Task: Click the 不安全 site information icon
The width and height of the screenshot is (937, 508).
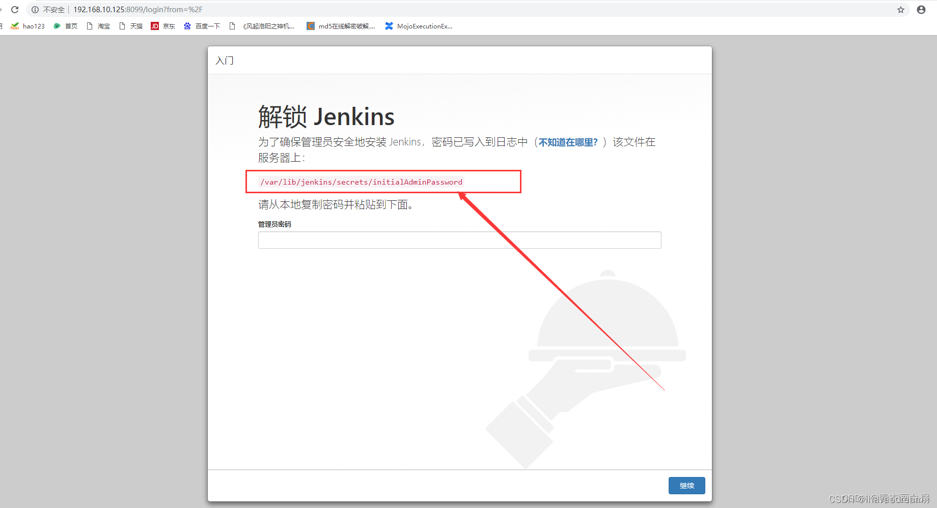Action: click(34, 9)
